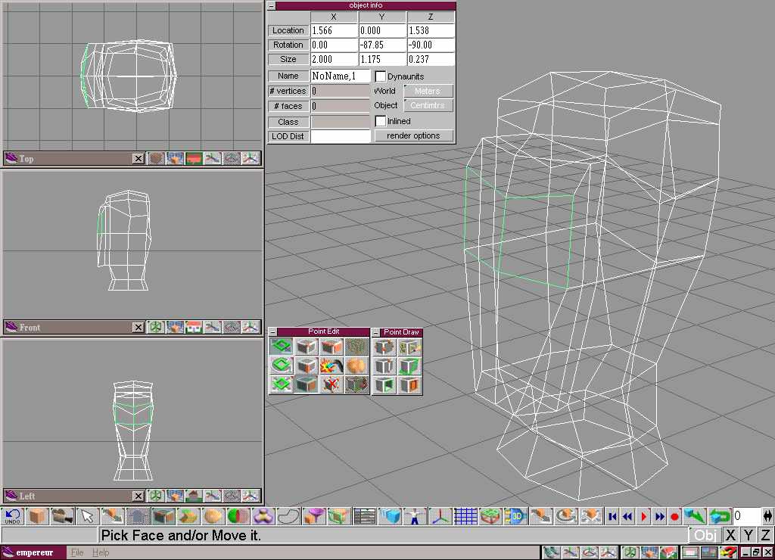The height and width of the screenshot is (560, 775).
Task: Select top-left green square icon in Point Edit
Action: coord(282,347)
